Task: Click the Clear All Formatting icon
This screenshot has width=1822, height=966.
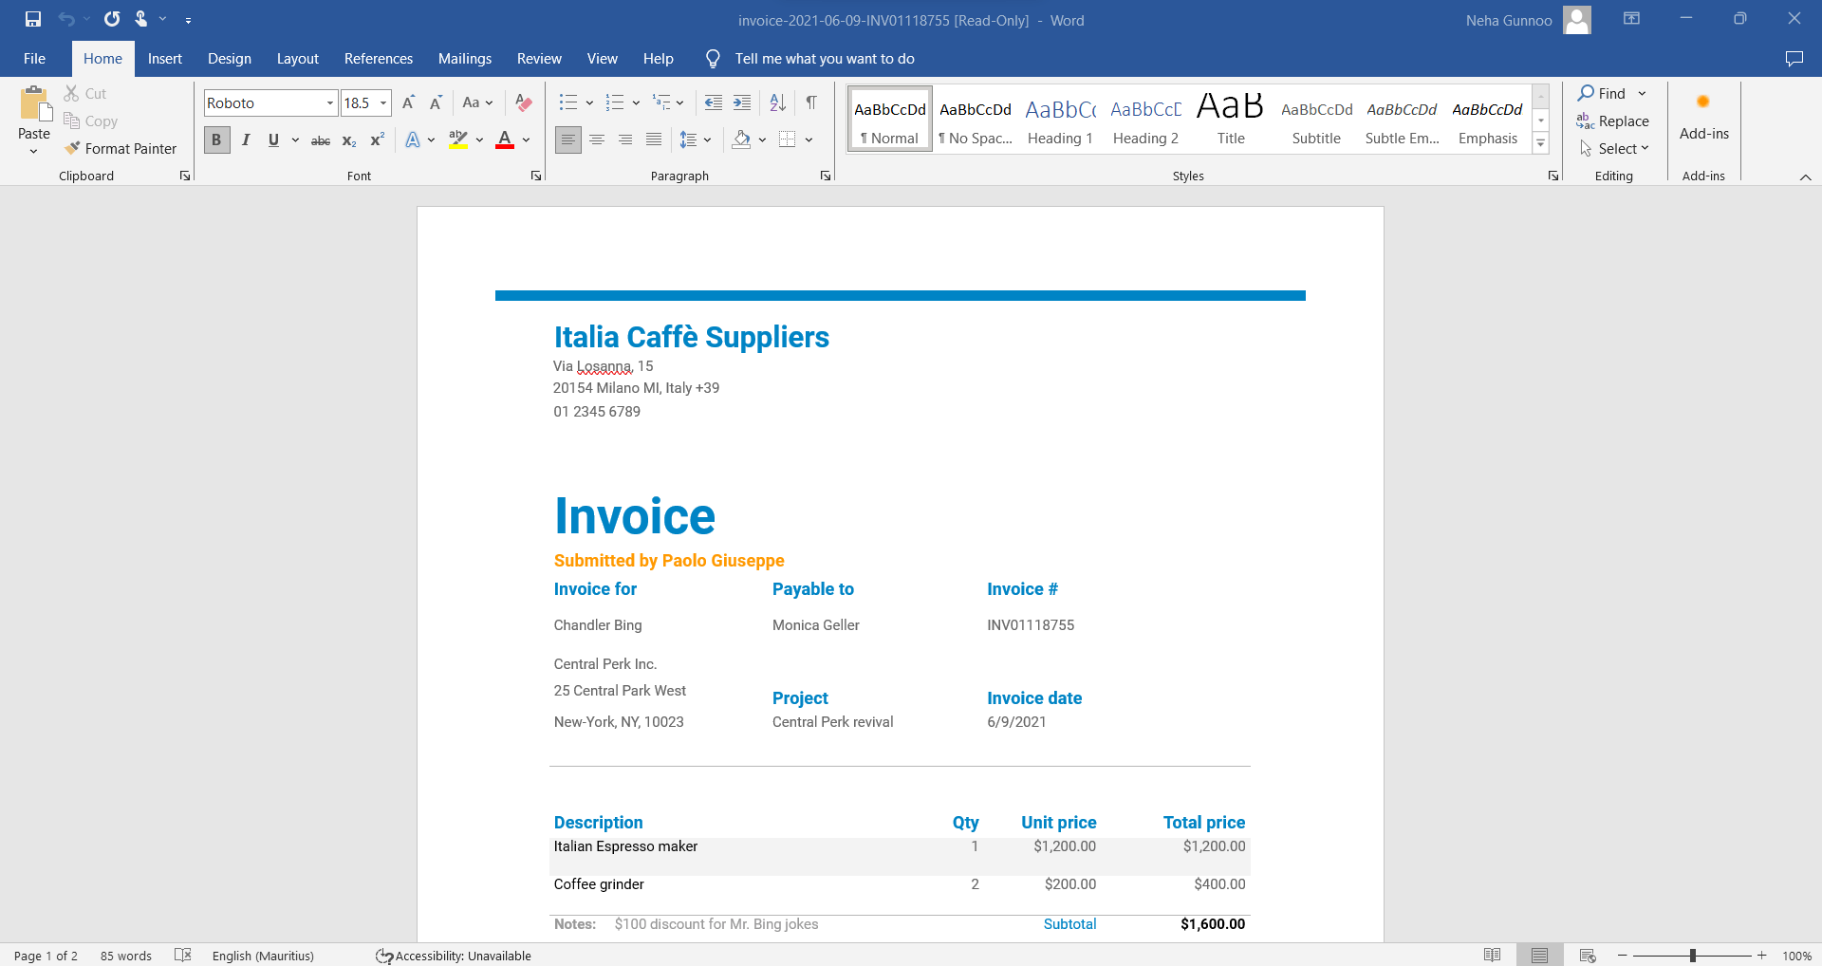Action: coord(523,102)
